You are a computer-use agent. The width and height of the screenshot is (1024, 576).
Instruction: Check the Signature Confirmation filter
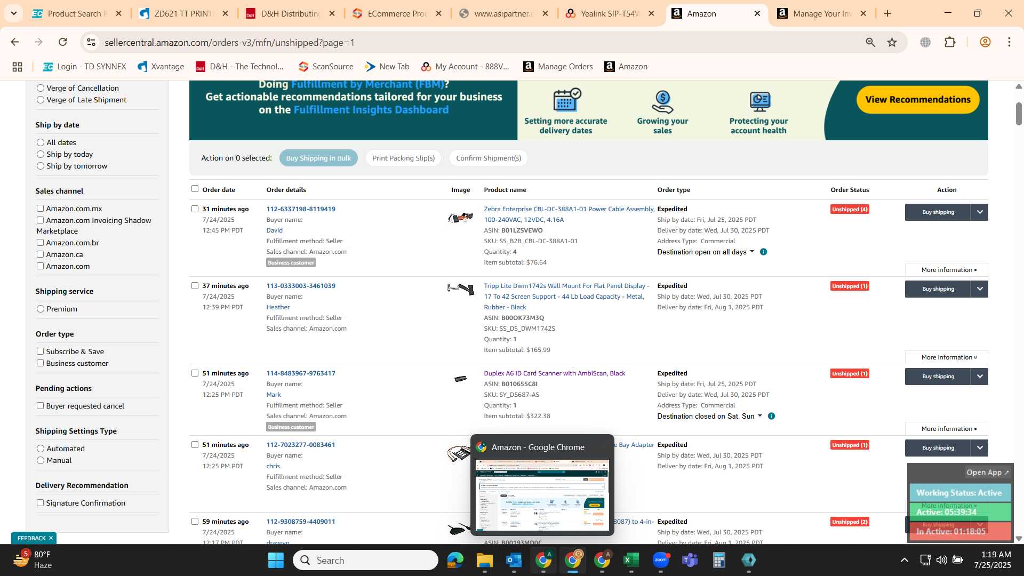pos(40,503)
